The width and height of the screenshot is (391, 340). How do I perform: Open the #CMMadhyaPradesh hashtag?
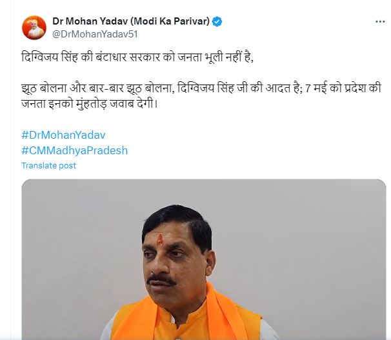click(75, 150)
